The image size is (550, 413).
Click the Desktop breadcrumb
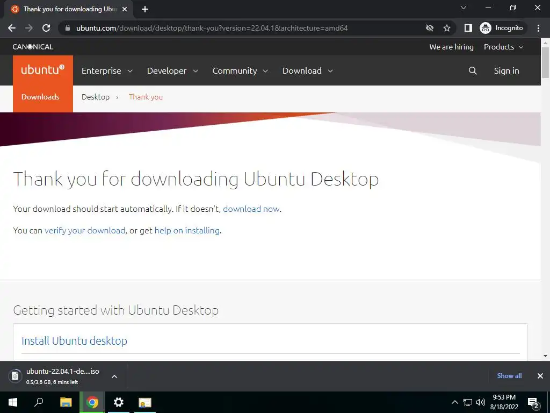[96, 97]
